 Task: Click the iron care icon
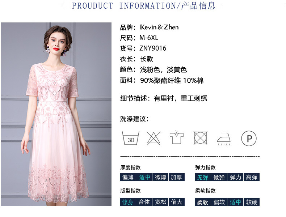click(224, 139)
